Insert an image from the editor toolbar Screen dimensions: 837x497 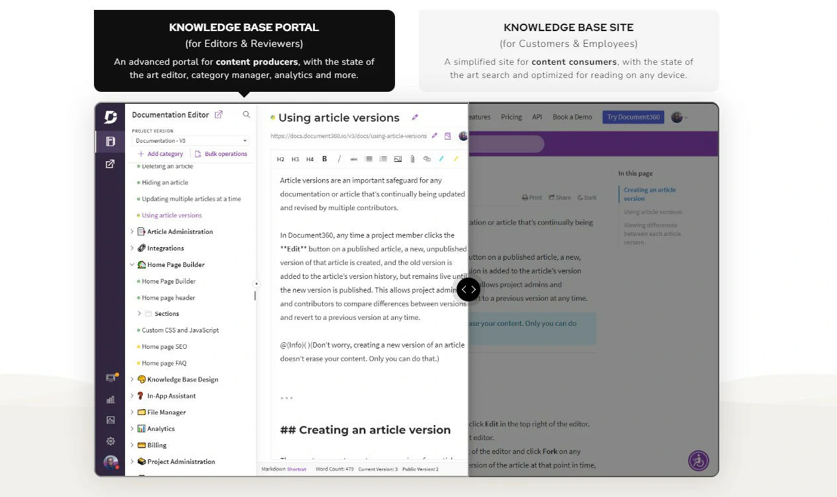tap(398, 159)
